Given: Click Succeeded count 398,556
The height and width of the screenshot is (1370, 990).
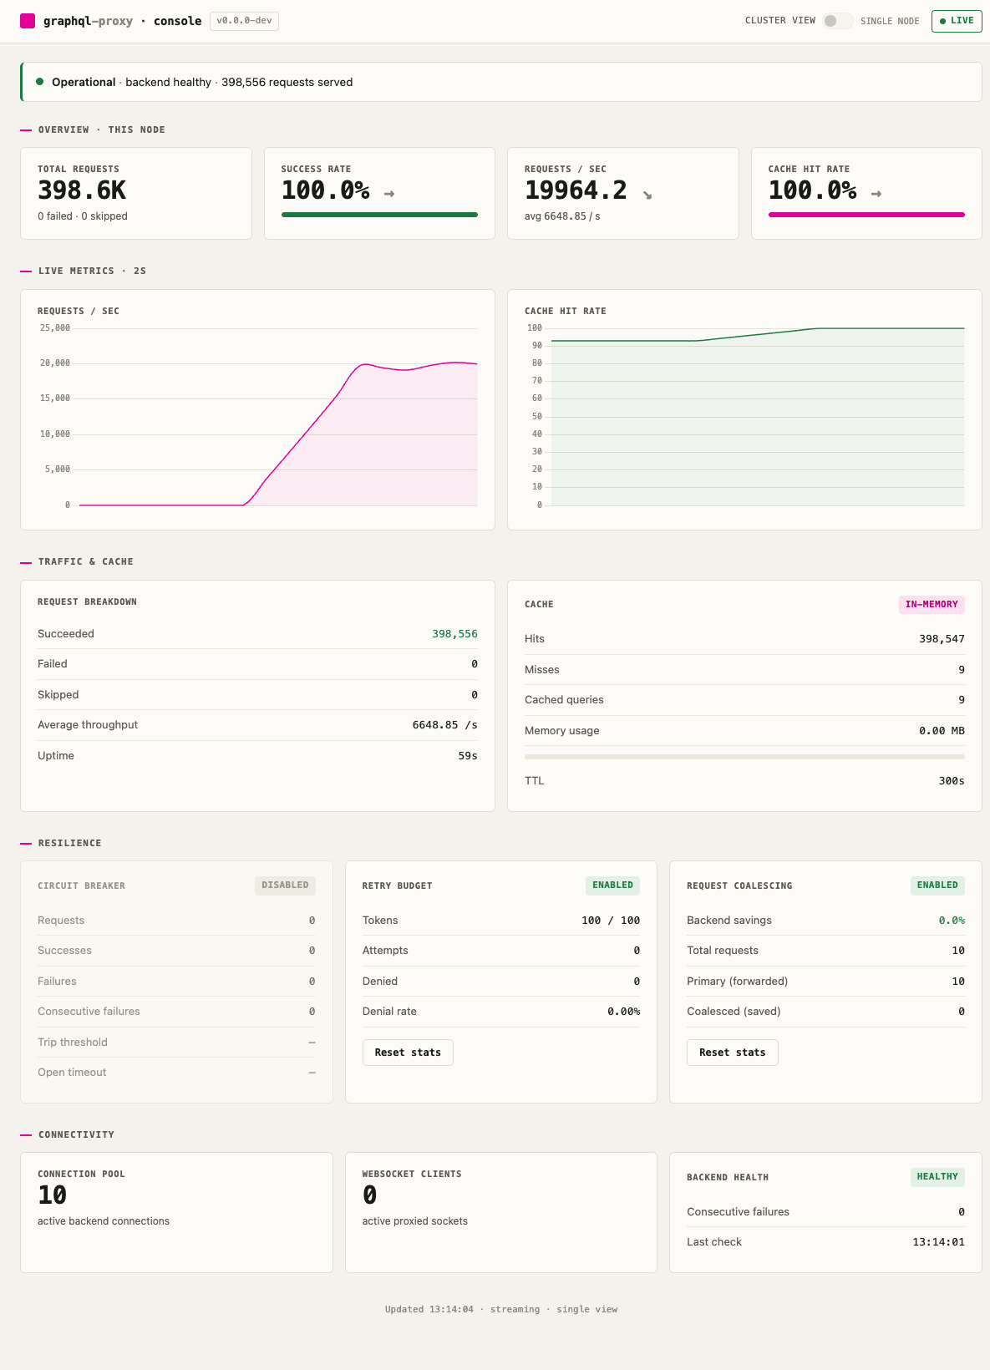Looking at the screenshot, I should [x=454, y=634].
